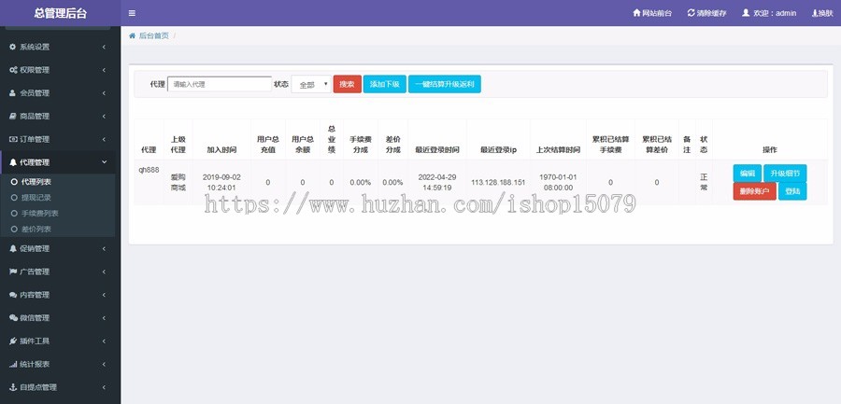
Task: Click the book icon for 商品管理
Action: tap(13, 117)
